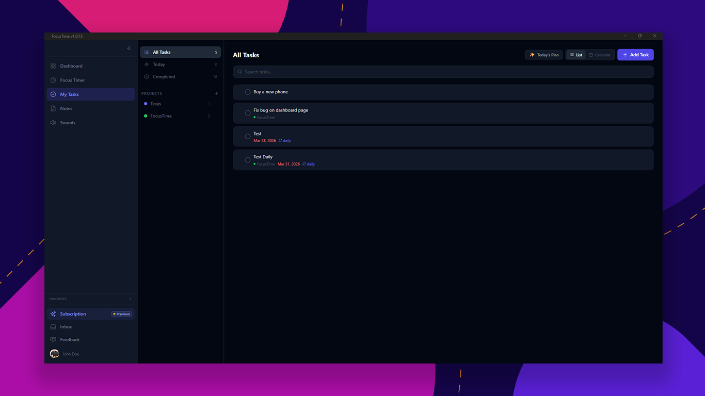Select My Tasks in the sidebar
This screenshot has height=396, width=705.
(90, 94)
